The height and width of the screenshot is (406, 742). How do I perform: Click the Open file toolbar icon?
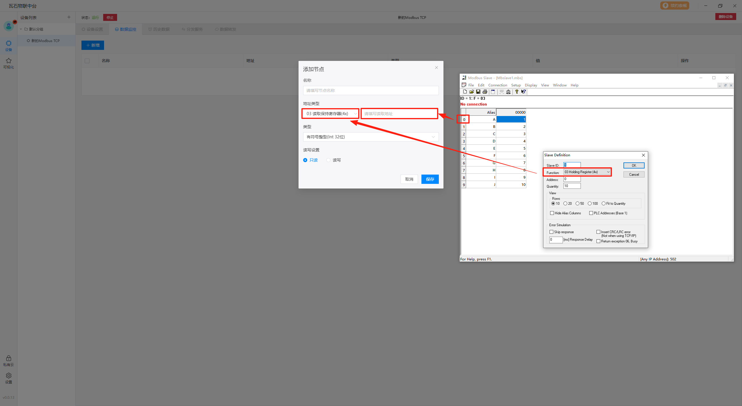pyautogui.click(x=472, y=92)
